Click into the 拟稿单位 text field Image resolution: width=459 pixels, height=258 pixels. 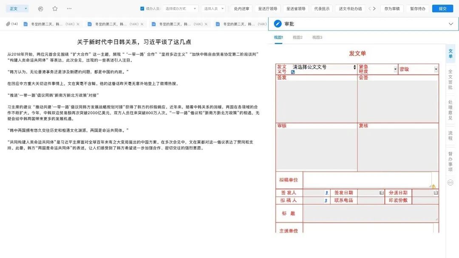point(367,179)
